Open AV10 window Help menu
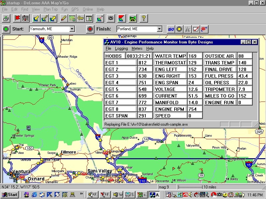Viewport: 266px width, 199px height. tap(150, 48)
